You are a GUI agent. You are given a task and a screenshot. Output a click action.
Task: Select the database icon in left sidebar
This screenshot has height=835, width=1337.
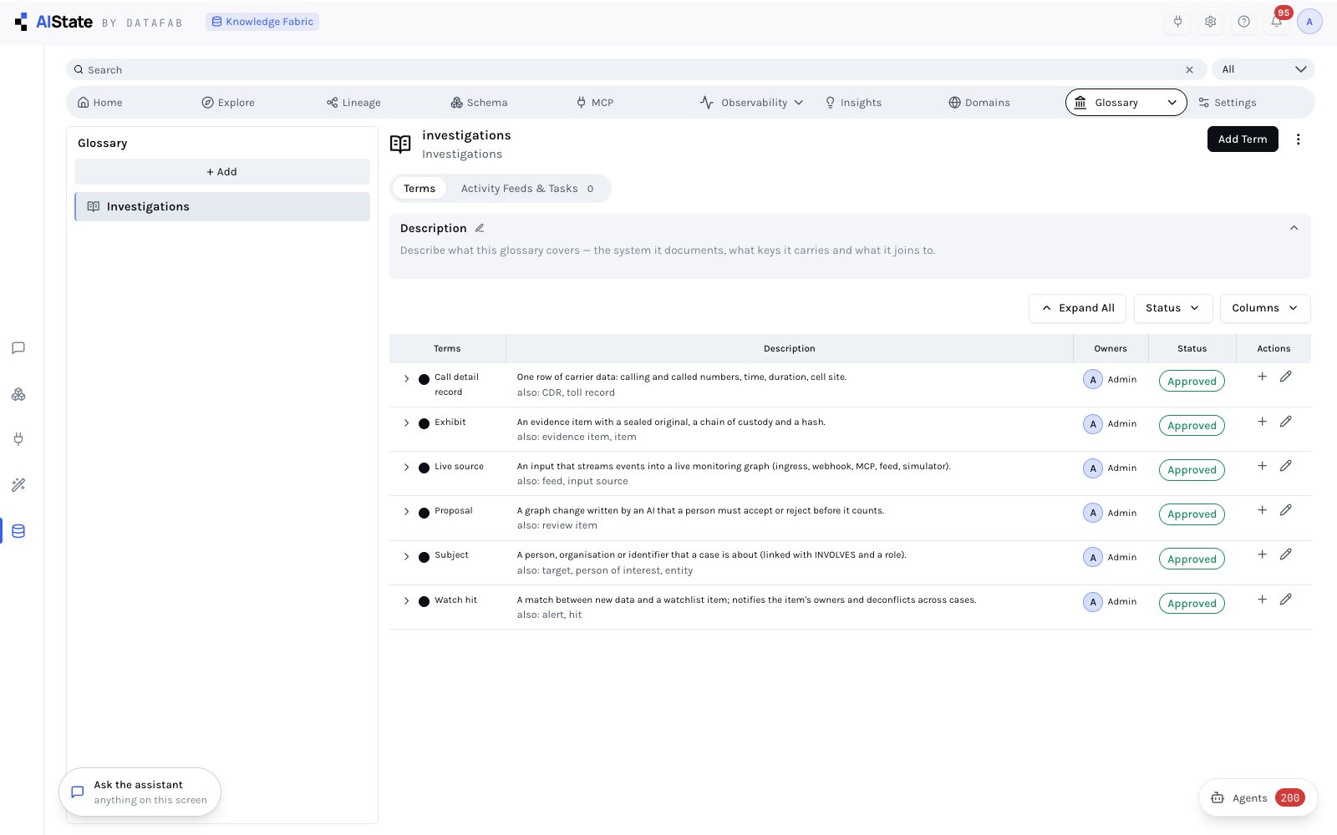click(18, 531)
